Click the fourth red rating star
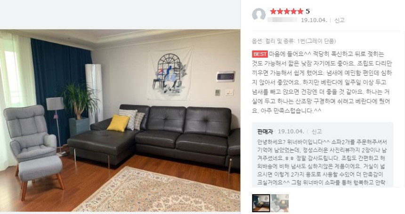The width and height of the screenshot is (405, 214). click(293, 11)
